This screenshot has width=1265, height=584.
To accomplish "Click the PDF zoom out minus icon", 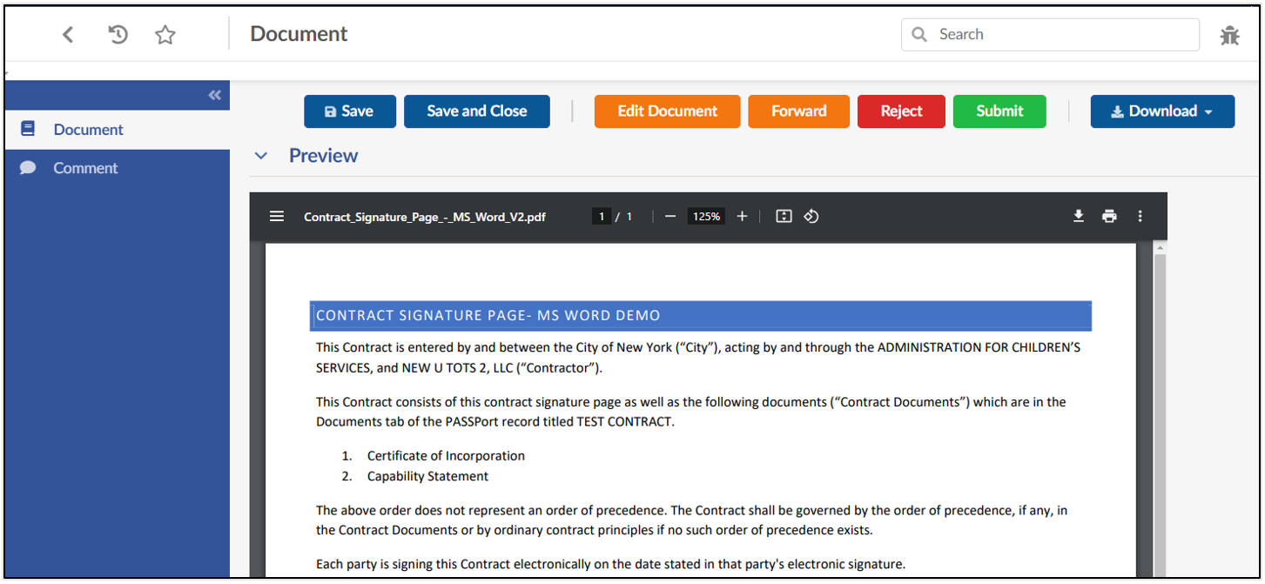I will pyautogui.click(x=670, y=217).
